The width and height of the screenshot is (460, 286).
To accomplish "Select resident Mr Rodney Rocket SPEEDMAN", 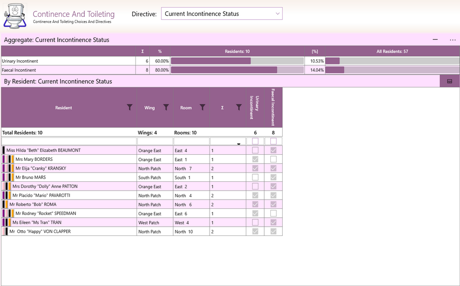I will (46, 213).
